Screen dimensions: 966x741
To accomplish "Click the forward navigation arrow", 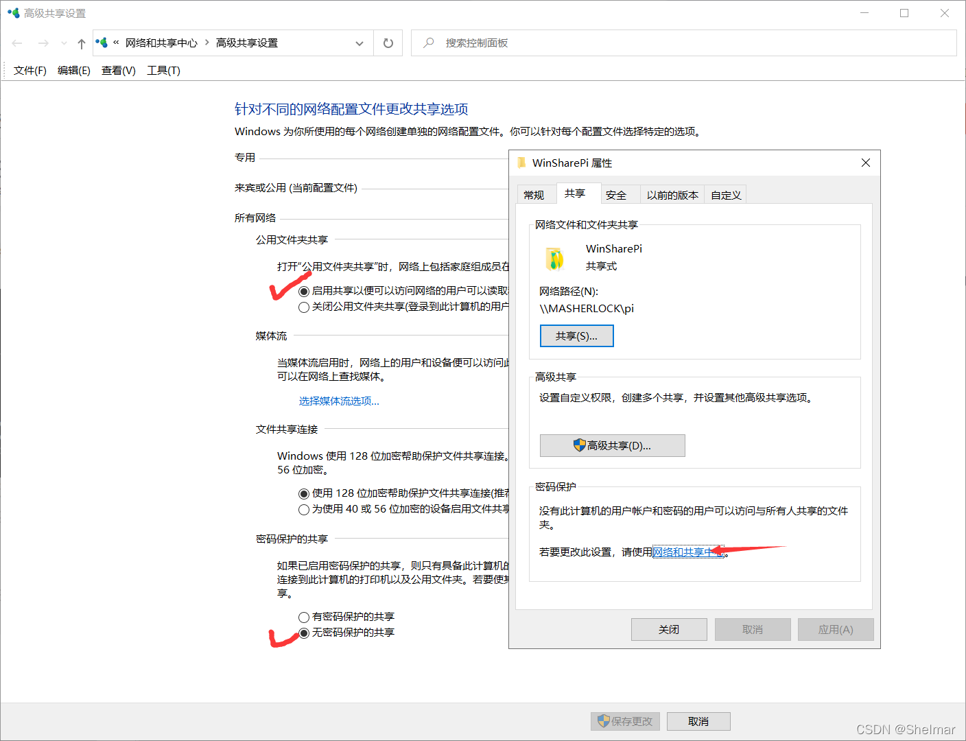I will [x=43, y=43].
